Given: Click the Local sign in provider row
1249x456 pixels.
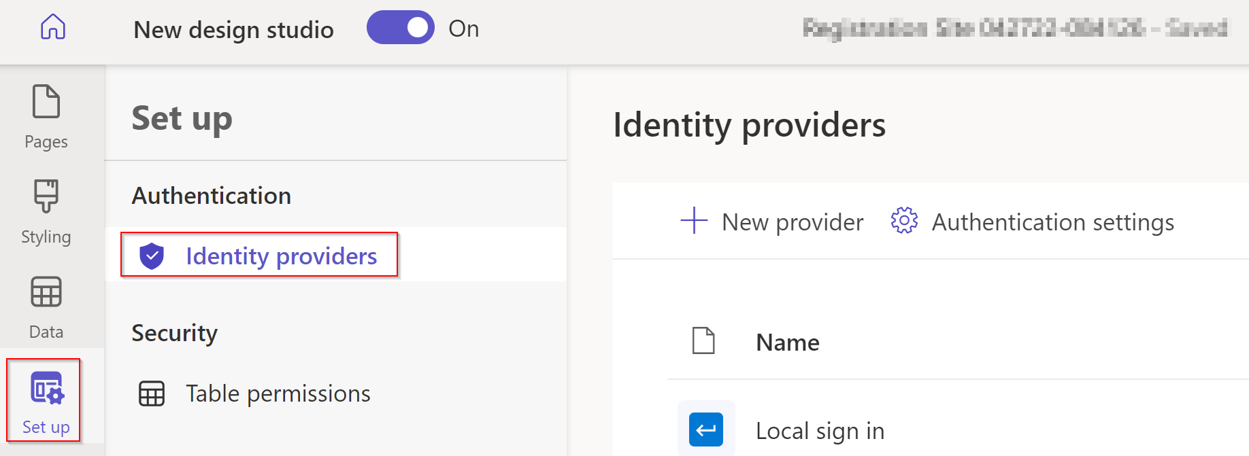Looking at the screenshot, I should point(820,429).
